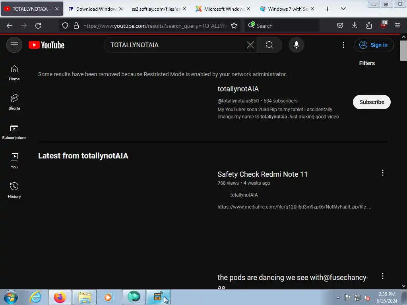Click the mediafire NotMyFault.zip description text

(294, 207)
